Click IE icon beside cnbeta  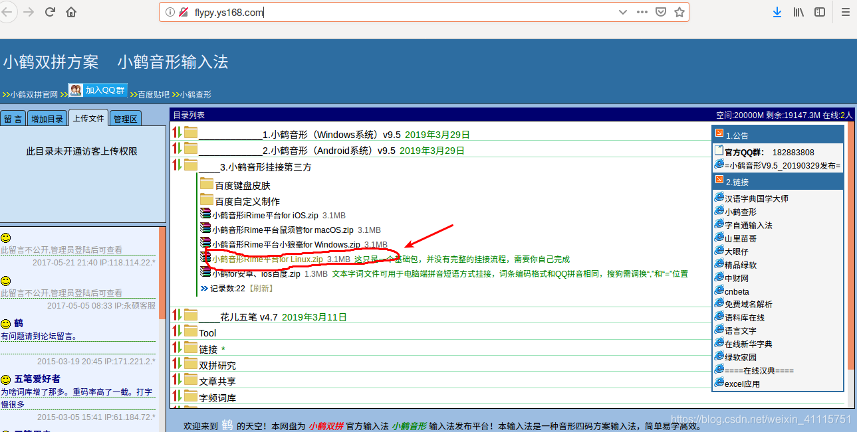(719, 290)
